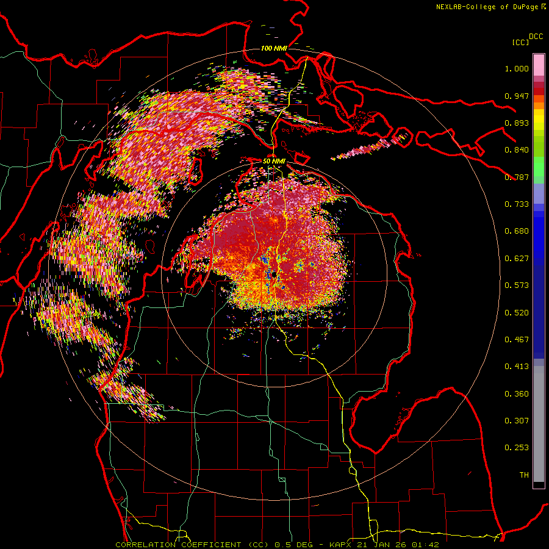Click the 0.733 scale value
Screen dimensions: 549x549
[517, 204]
